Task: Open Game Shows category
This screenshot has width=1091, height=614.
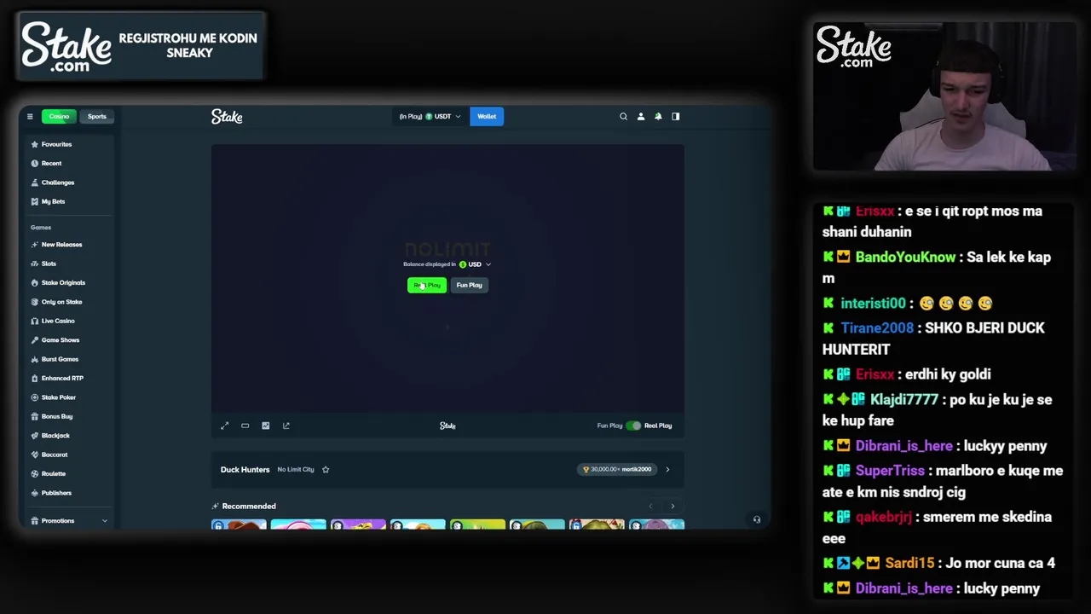Action: pyautogui.click(x=60, y=340)
